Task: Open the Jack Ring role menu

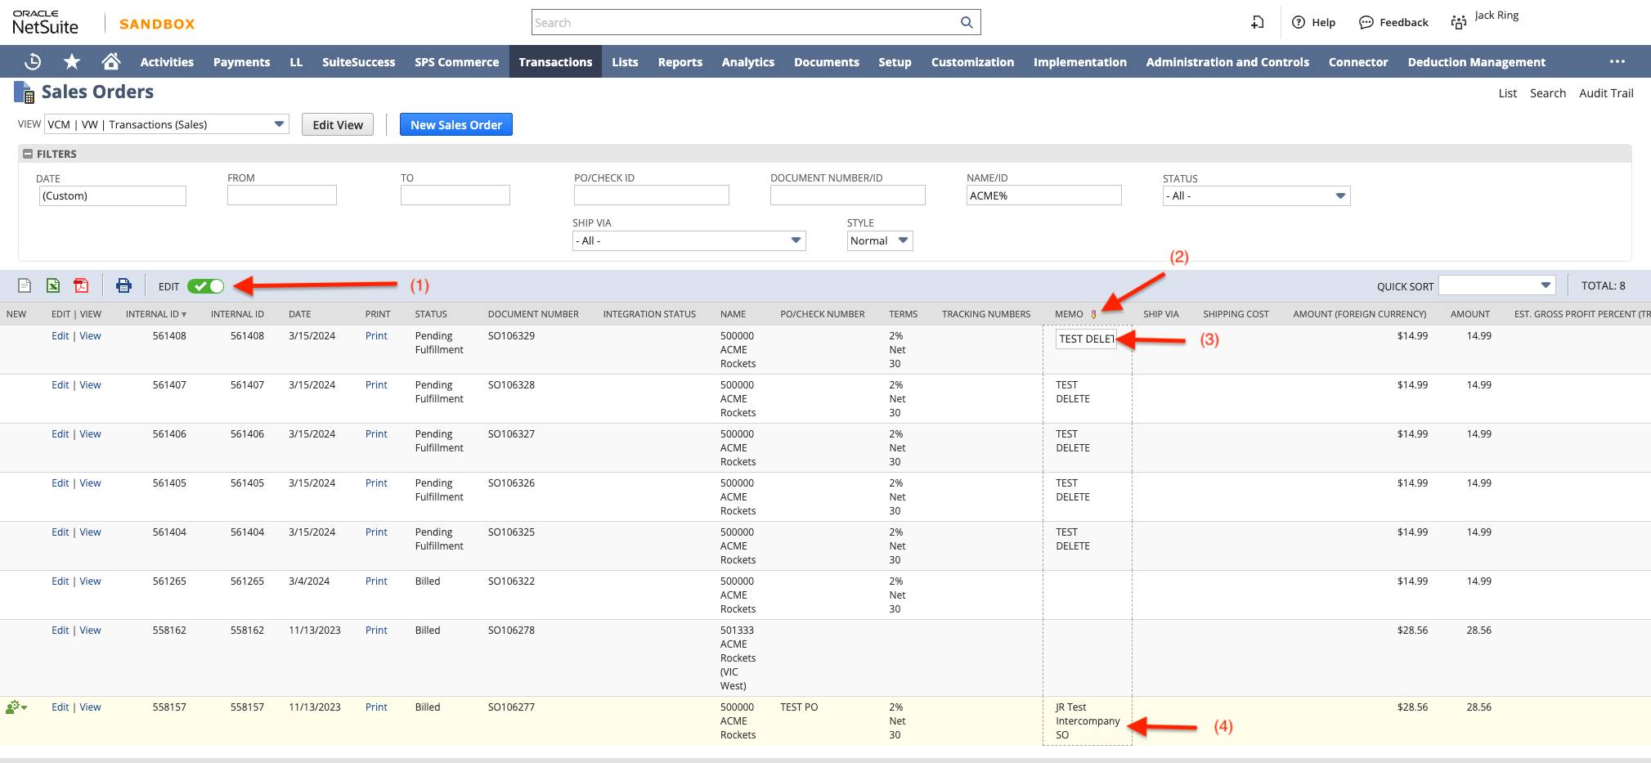Action: [1484, 21]
